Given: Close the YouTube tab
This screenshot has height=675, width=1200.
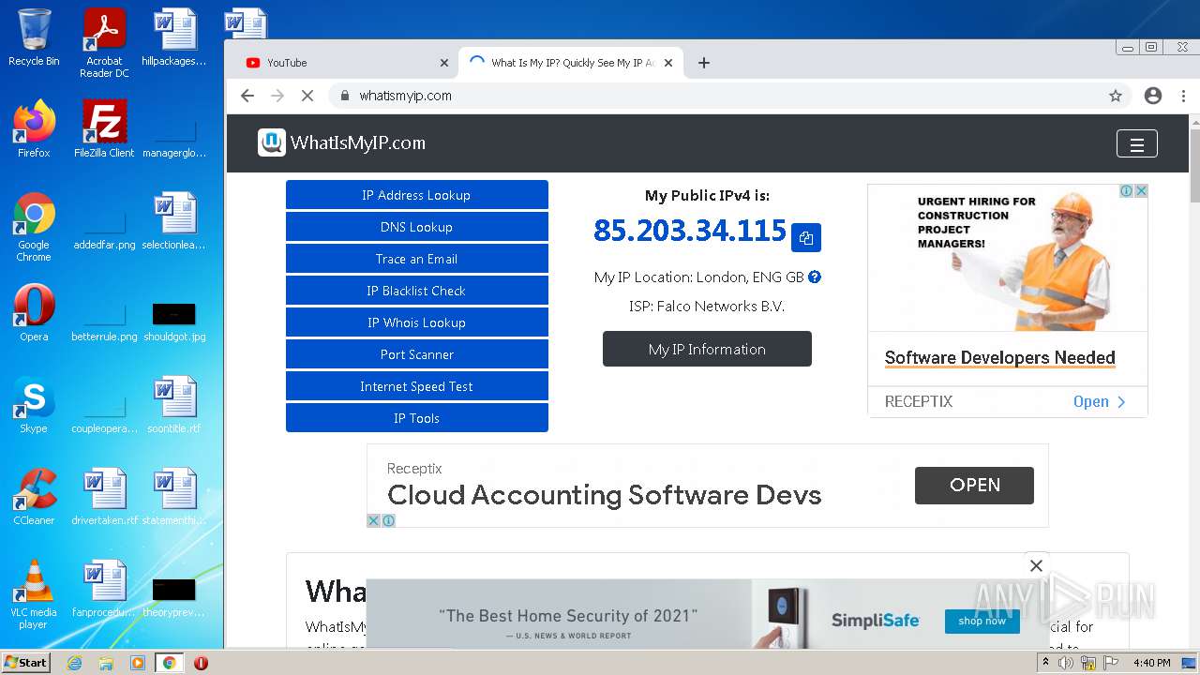Looking at the screenshot, I should pyautogui.click(x=444, y=63).
